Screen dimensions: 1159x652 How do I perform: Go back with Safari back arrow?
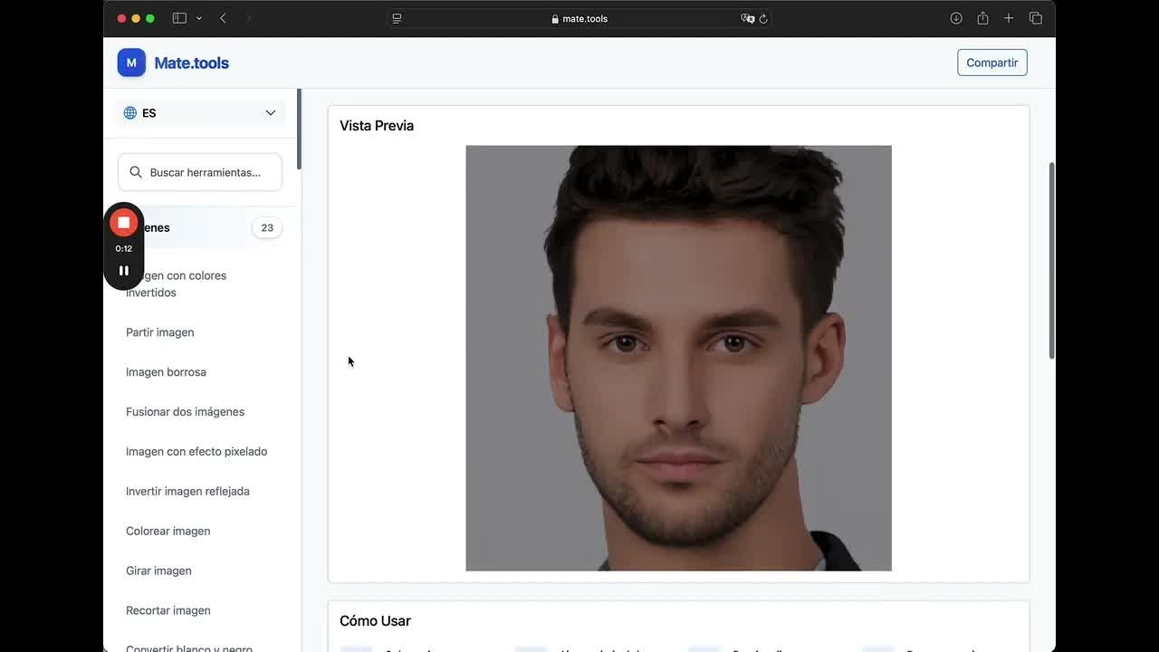tap(223, 18)
